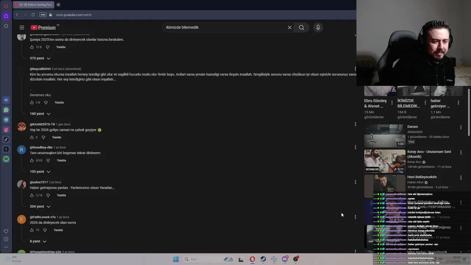Switch to the Bülent Serttaş browser tab
The height and width of the screenshot is (265, 471).
pos(34,5)
